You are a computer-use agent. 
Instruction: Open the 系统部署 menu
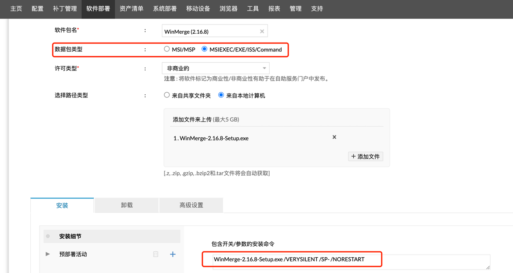pyautogui.click(x=165, y=9)
